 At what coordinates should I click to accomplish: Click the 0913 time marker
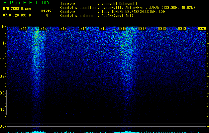point(62,29)
